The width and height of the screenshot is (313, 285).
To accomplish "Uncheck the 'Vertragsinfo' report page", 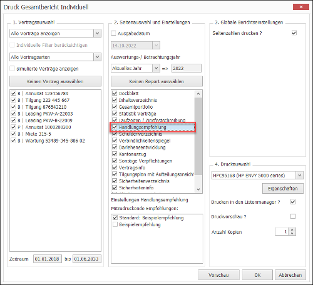I will (115, 167).
